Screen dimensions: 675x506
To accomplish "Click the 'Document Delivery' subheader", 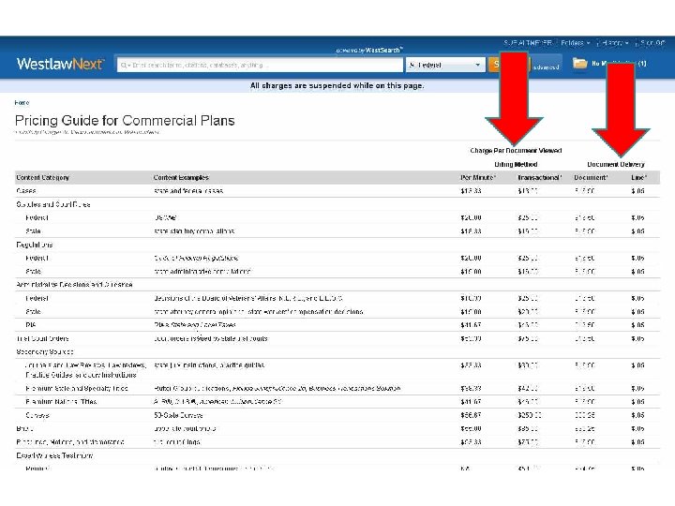I will [616, 164].
